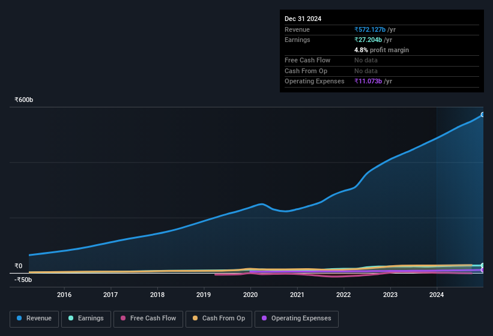Viewport: 493px width, 336px height.
Task: Click the Revenue label in tooltip
Action: click(297, 29)
